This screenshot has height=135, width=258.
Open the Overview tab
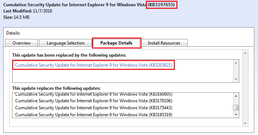tap(22, 43)
